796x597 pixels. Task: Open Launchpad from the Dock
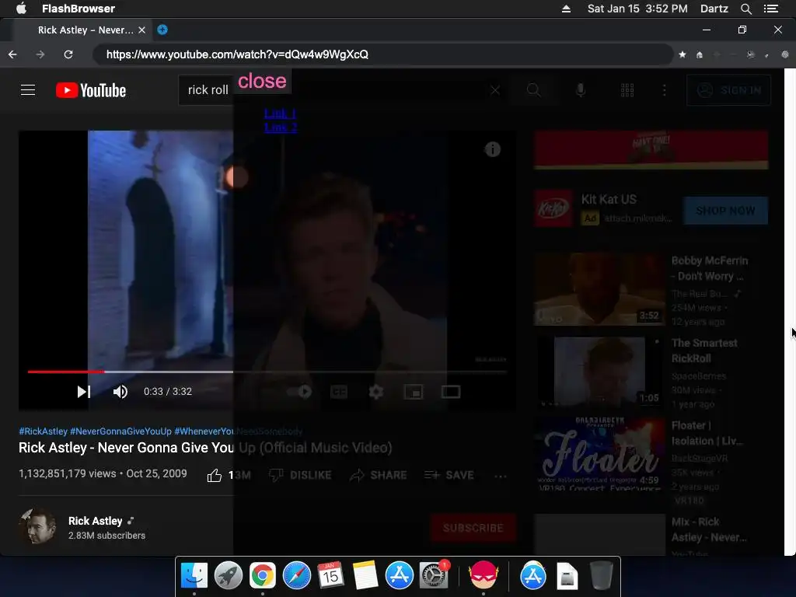[x=229, y=575]
